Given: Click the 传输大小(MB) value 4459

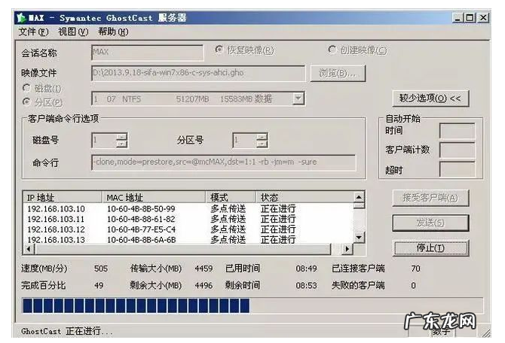Looking at the screenshot, I should click(204, 269).
